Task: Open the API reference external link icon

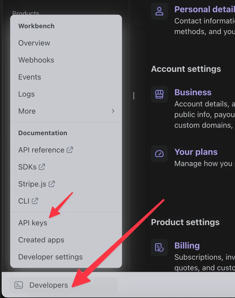Action: (69, 150)
